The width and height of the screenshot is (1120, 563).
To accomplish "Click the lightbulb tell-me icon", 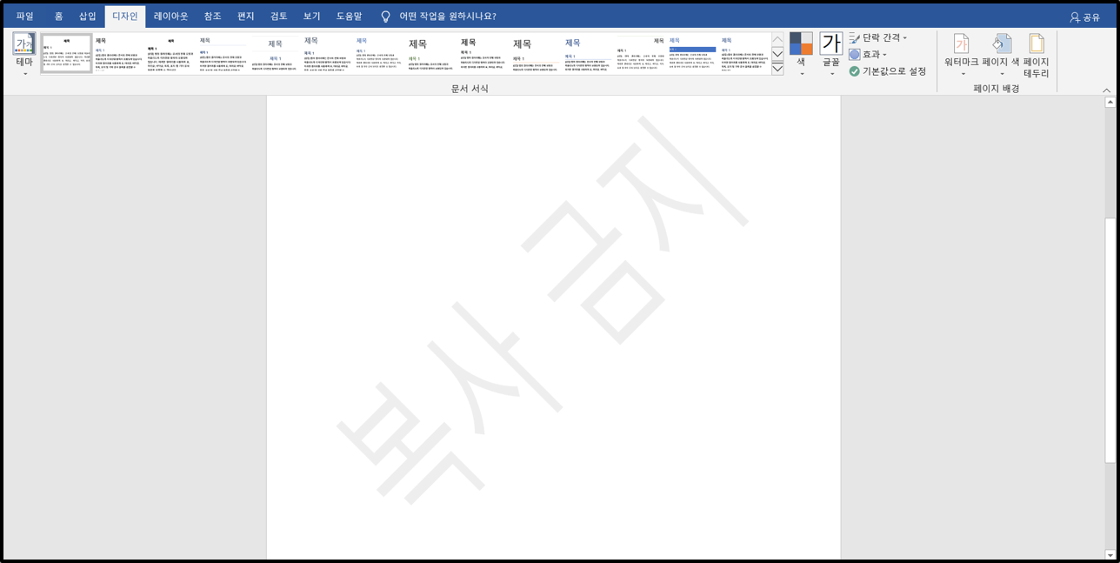I will 385,16.
